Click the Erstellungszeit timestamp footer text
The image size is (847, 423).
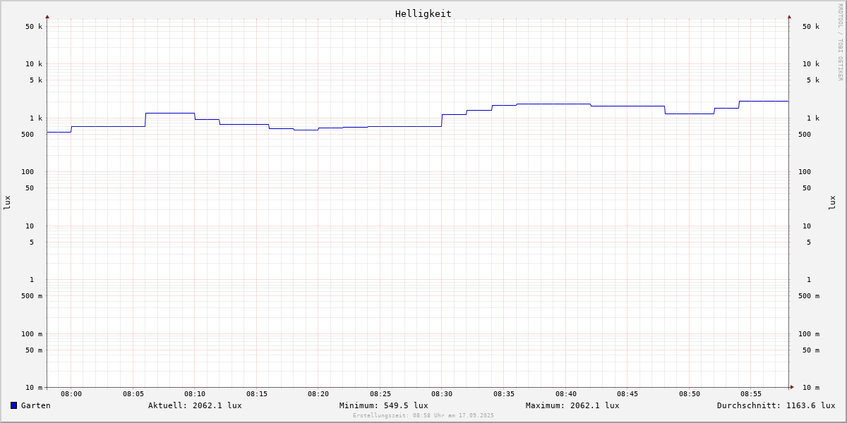[423, 415]
